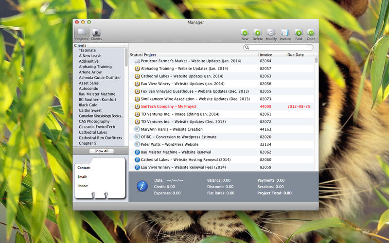Mark project as Paid via toolbar icon
Screen dimensions: 389x243
[x=299, y=33]
